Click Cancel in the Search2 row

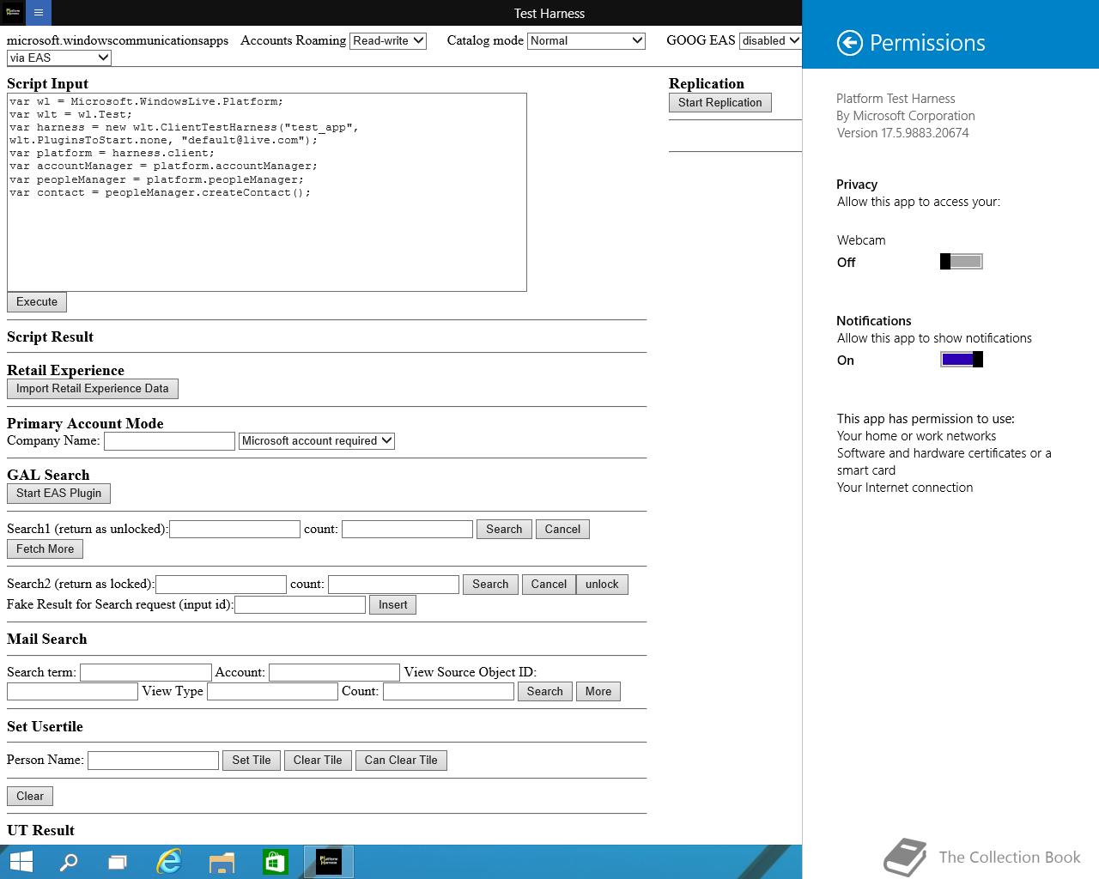click(549, 585)
